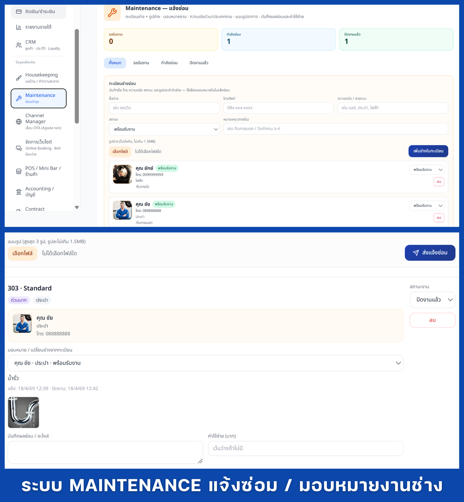Click คุณ ชัย registry photo thumbnail
Screen dimensions: 464x502
[123, 210]
